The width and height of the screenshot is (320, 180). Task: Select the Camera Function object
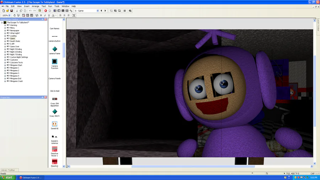54,64
